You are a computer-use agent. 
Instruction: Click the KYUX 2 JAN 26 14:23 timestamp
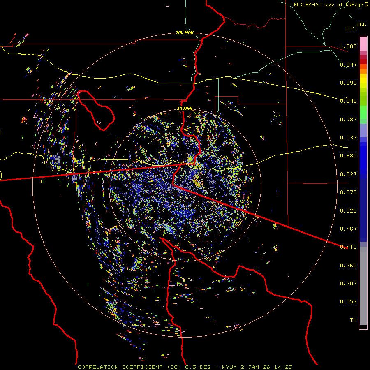pos(257,367)
